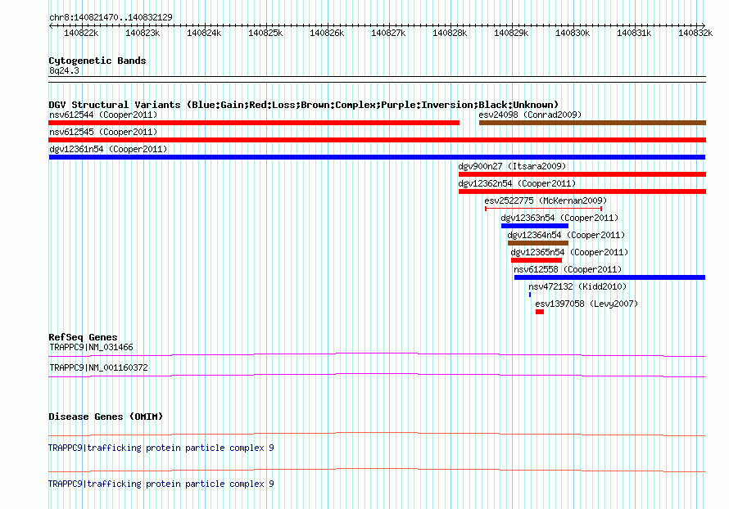The height and width of the screenshot is (509, 729).
Task: Click the dgv12364n54 (Cooper2011) label
Action: click(566, 235)
